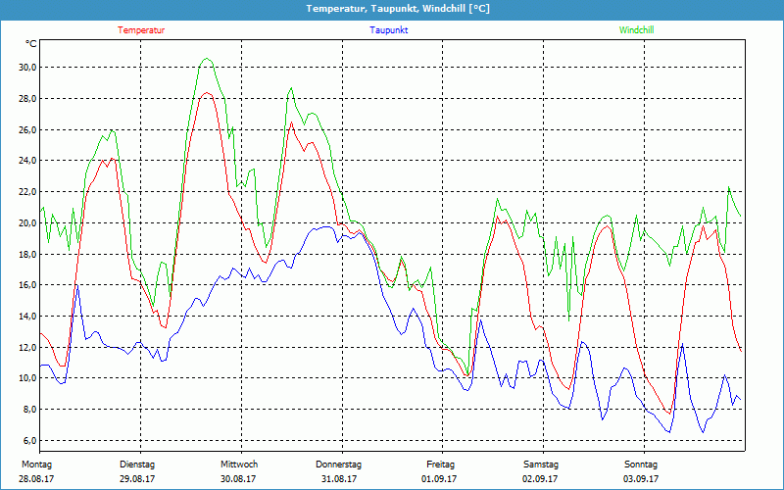Click the 24,0 y-axis value
Viewport: 784px width, 490px height.
(27, 161)
